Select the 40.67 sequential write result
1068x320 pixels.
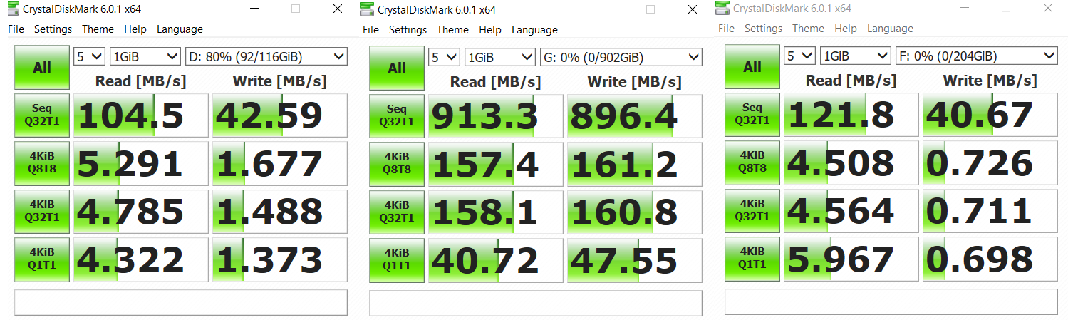pyautogui.click(x=990, y=115)
